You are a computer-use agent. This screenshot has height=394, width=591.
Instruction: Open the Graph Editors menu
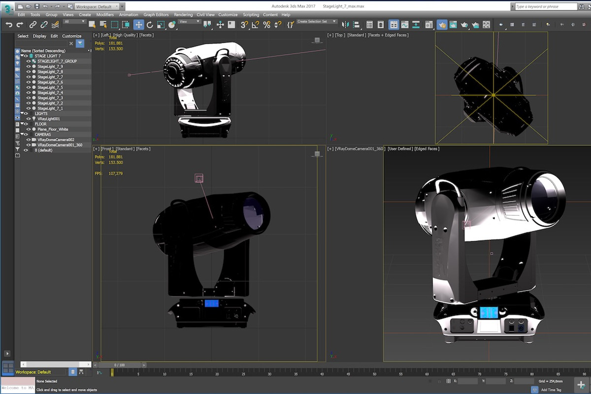tap(156, 15)
